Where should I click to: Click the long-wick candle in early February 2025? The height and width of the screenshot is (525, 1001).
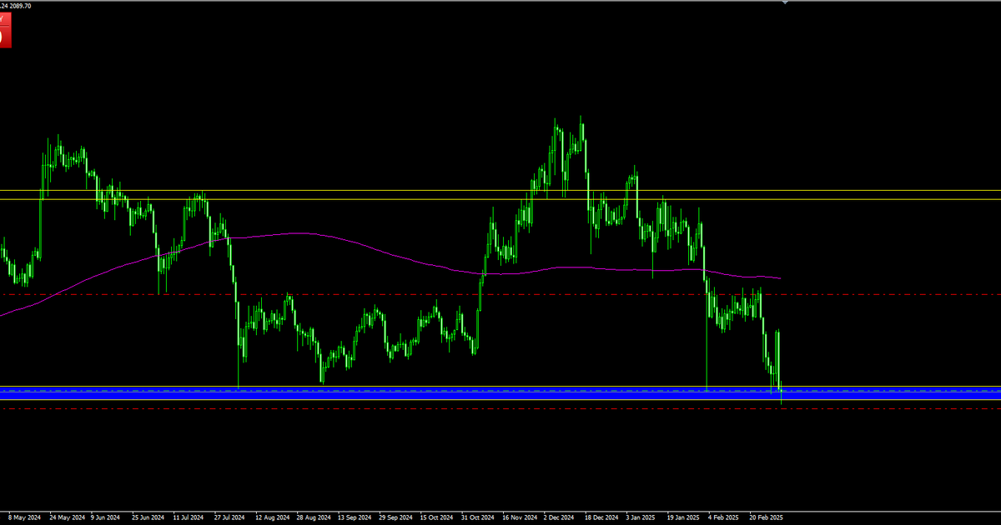click(707, 350)
